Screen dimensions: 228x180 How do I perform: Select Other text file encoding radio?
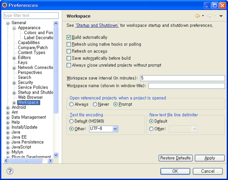[72, 129]
